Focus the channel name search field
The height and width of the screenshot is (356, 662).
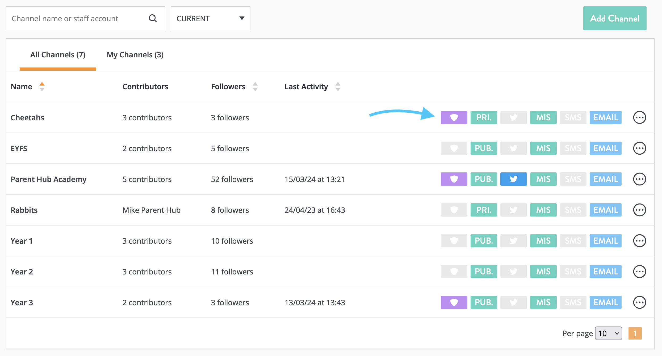coord(77,18)
